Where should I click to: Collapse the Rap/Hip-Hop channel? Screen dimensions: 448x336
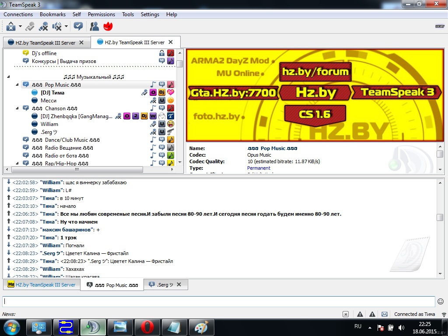pos(17,164)
